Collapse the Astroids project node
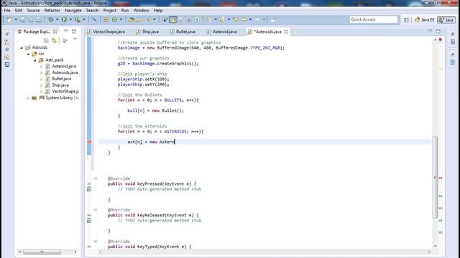Viewport: 460px width, 258px height. pyautogui.click(x=22, y=47)
